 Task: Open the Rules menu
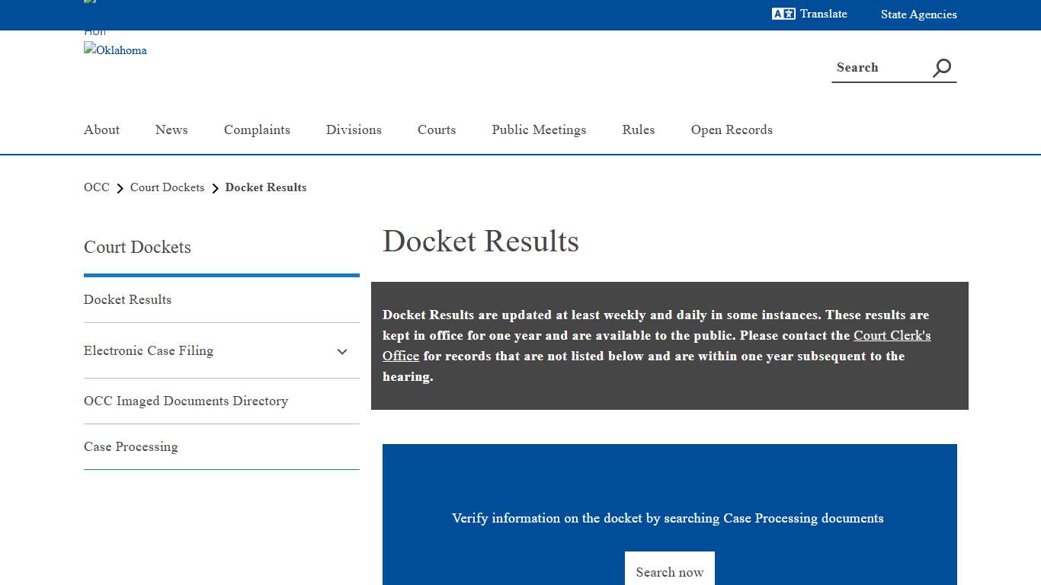[638, 129]
